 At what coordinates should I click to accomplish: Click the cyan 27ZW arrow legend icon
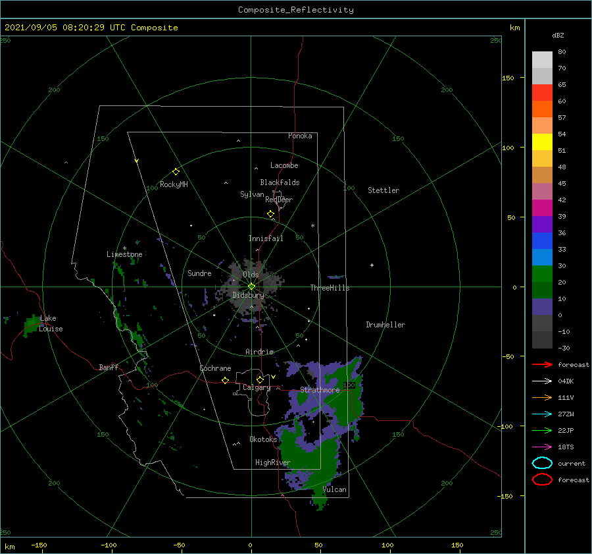542,414
